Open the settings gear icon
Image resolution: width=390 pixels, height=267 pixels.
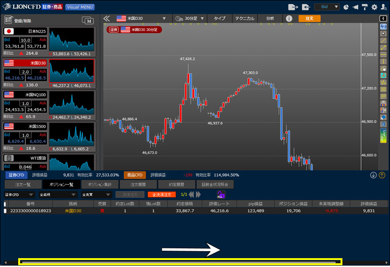pos(374,7)
